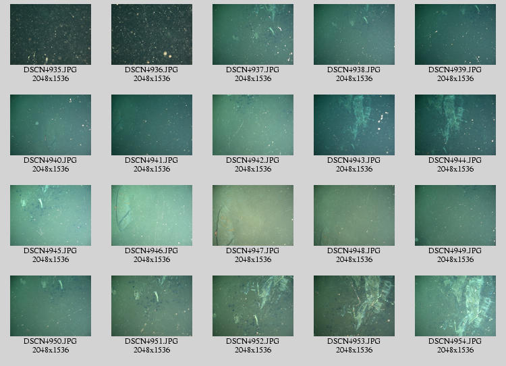The image size is (506, 366).
Task: Open the DSCN4954.JPG thumbnail
Action: pos(455,306)
